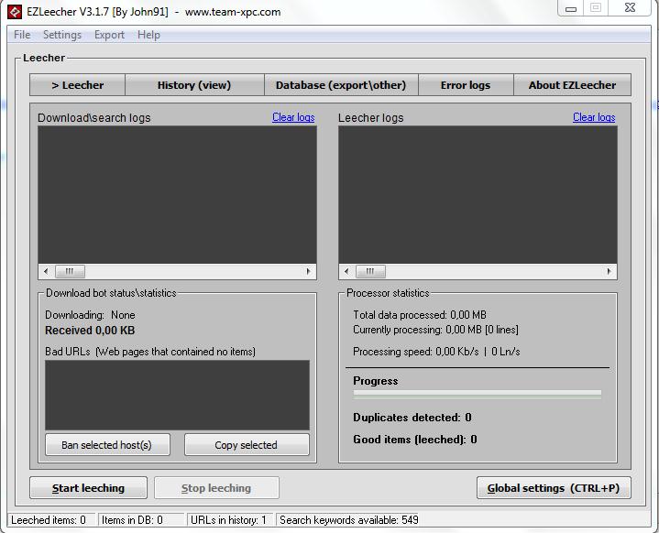This screenshot has width=659, height=533.
Task: Click 'Good items (leeched): 0' text
Action: coord(415,440)
